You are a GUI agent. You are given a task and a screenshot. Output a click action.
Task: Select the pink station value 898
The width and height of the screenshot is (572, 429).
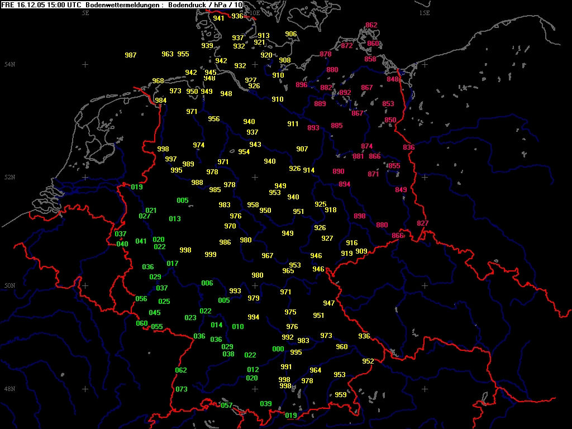(x=359, y=216)
